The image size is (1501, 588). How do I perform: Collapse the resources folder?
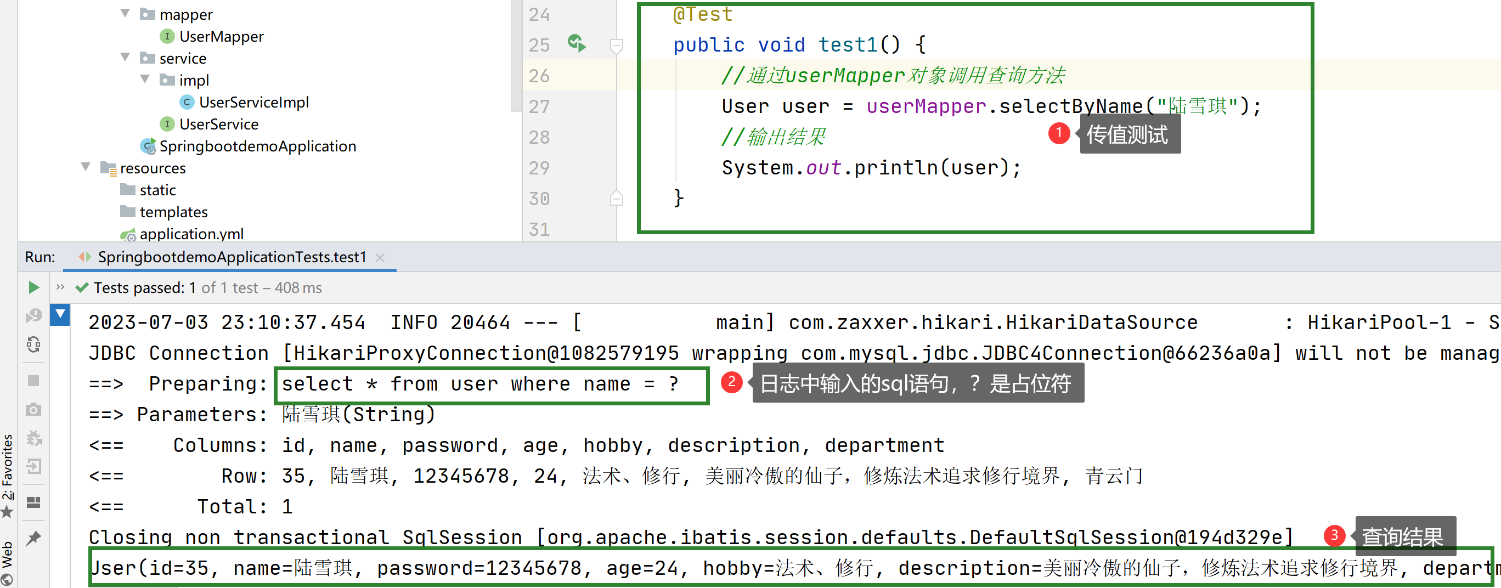point(86,167)
